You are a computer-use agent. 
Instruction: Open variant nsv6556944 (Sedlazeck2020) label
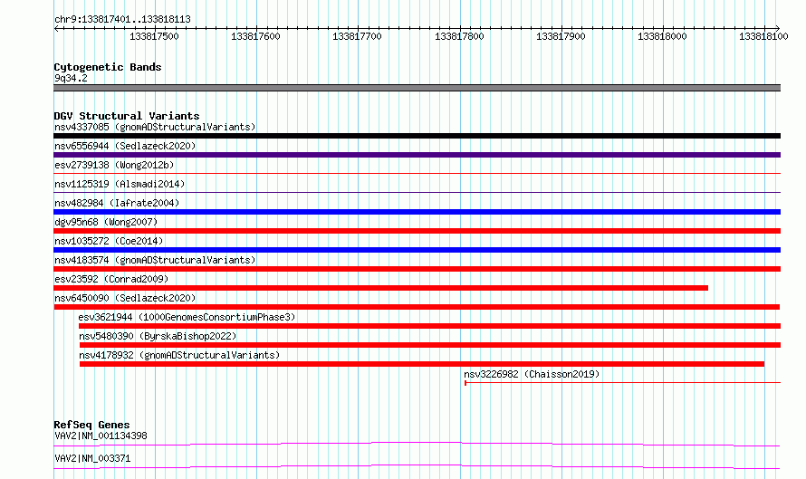point(125,146)
